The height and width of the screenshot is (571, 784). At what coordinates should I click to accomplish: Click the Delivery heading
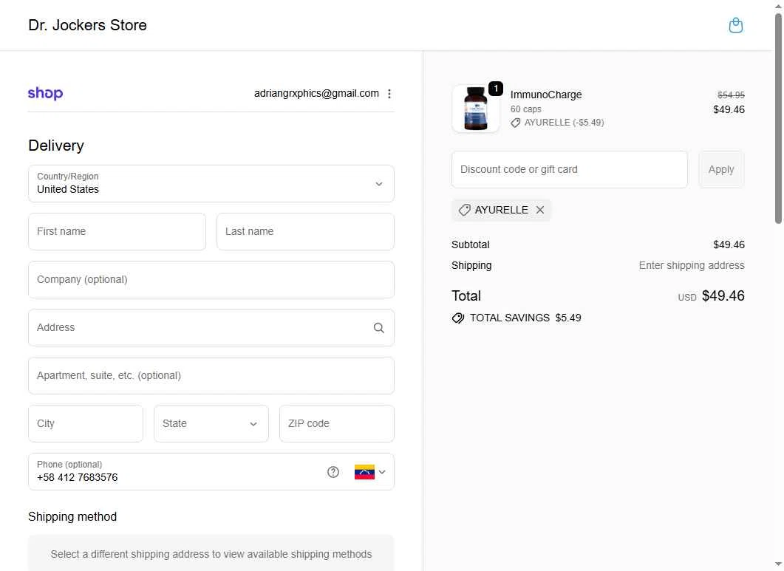[x=56, y=146]
